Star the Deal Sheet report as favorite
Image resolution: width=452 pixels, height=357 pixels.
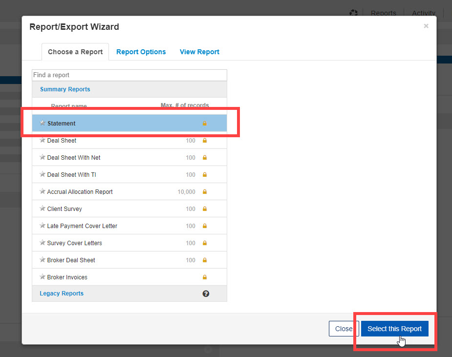click(43, 141)
